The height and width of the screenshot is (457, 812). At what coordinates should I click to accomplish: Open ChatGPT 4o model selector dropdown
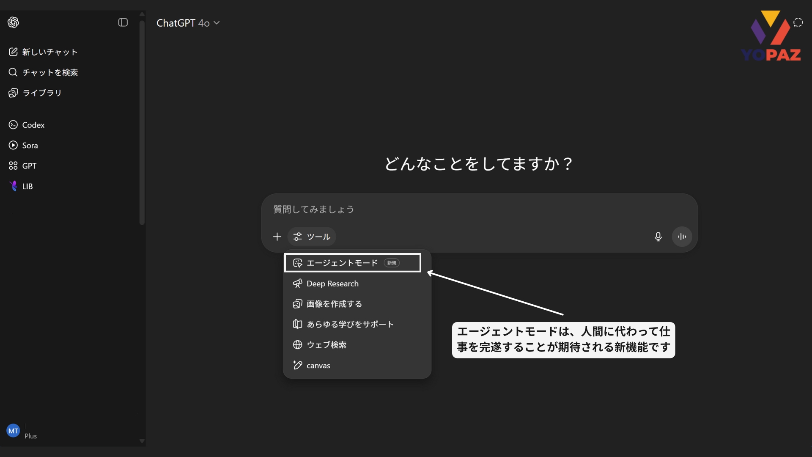click(188, 23)
